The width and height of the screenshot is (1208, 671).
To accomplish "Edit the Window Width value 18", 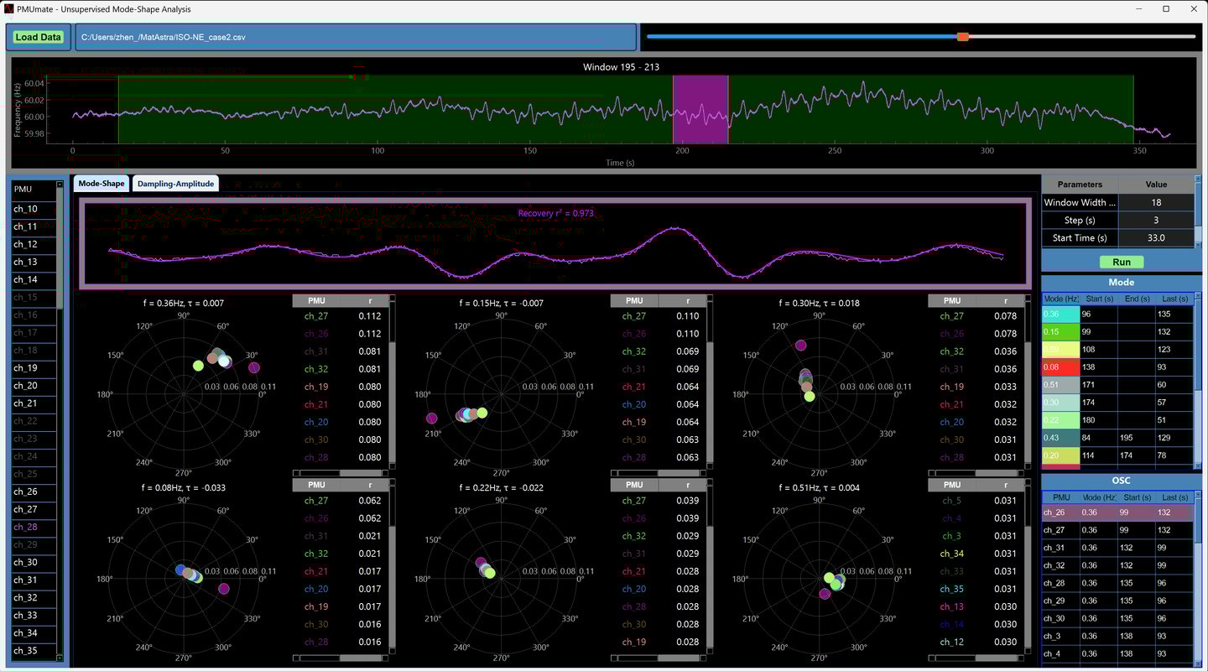I will click(1157, 202).
